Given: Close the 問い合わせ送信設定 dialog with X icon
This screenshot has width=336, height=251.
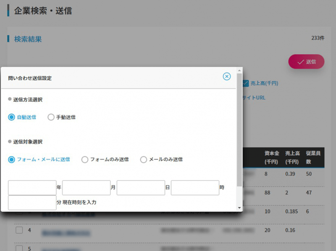Looking at the screenshot, I should point(227,76).
